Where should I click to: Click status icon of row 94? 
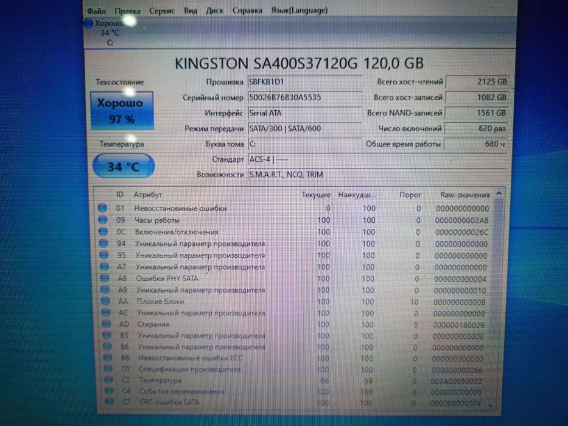click(103, 243)
